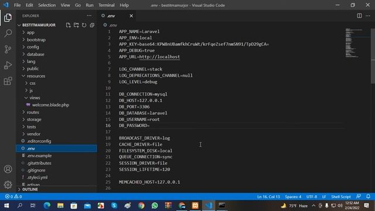Viewport: 375px width, 211px height.
Task: Open XAMPP from the taskbar
Action: tap(195, 206)
